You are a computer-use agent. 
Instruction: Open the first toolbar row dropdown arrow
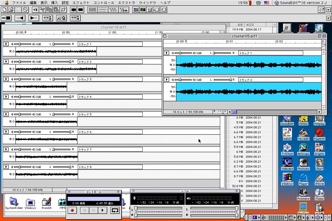coord(329,10)
